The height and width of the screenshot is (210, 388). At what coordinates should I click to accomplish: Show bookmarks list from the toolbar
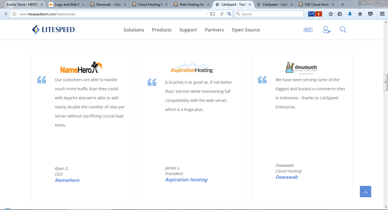[340, 14]
